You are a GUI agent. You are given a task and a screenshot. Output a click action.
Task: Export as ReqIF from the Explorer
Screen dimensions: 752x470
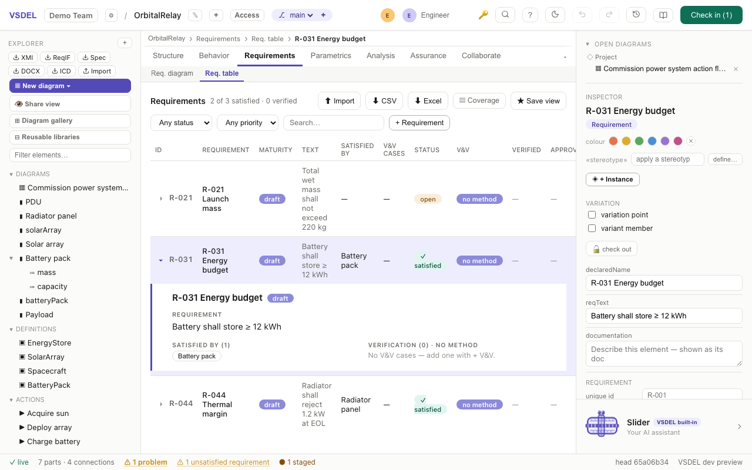[x=58, y=57]
